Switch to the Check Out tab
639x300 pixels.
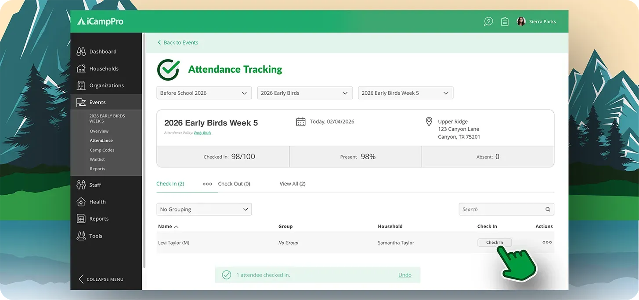click(234, 183)
